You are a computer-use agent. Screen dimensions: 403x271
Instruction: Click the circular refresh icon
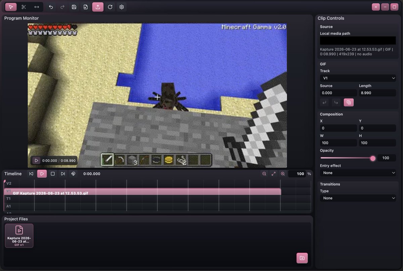pos(110,7)
